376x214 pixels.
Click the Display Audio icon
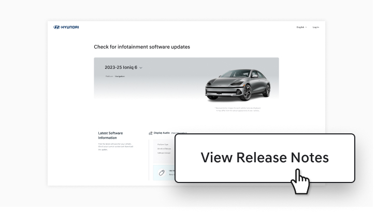pos(151,133)
